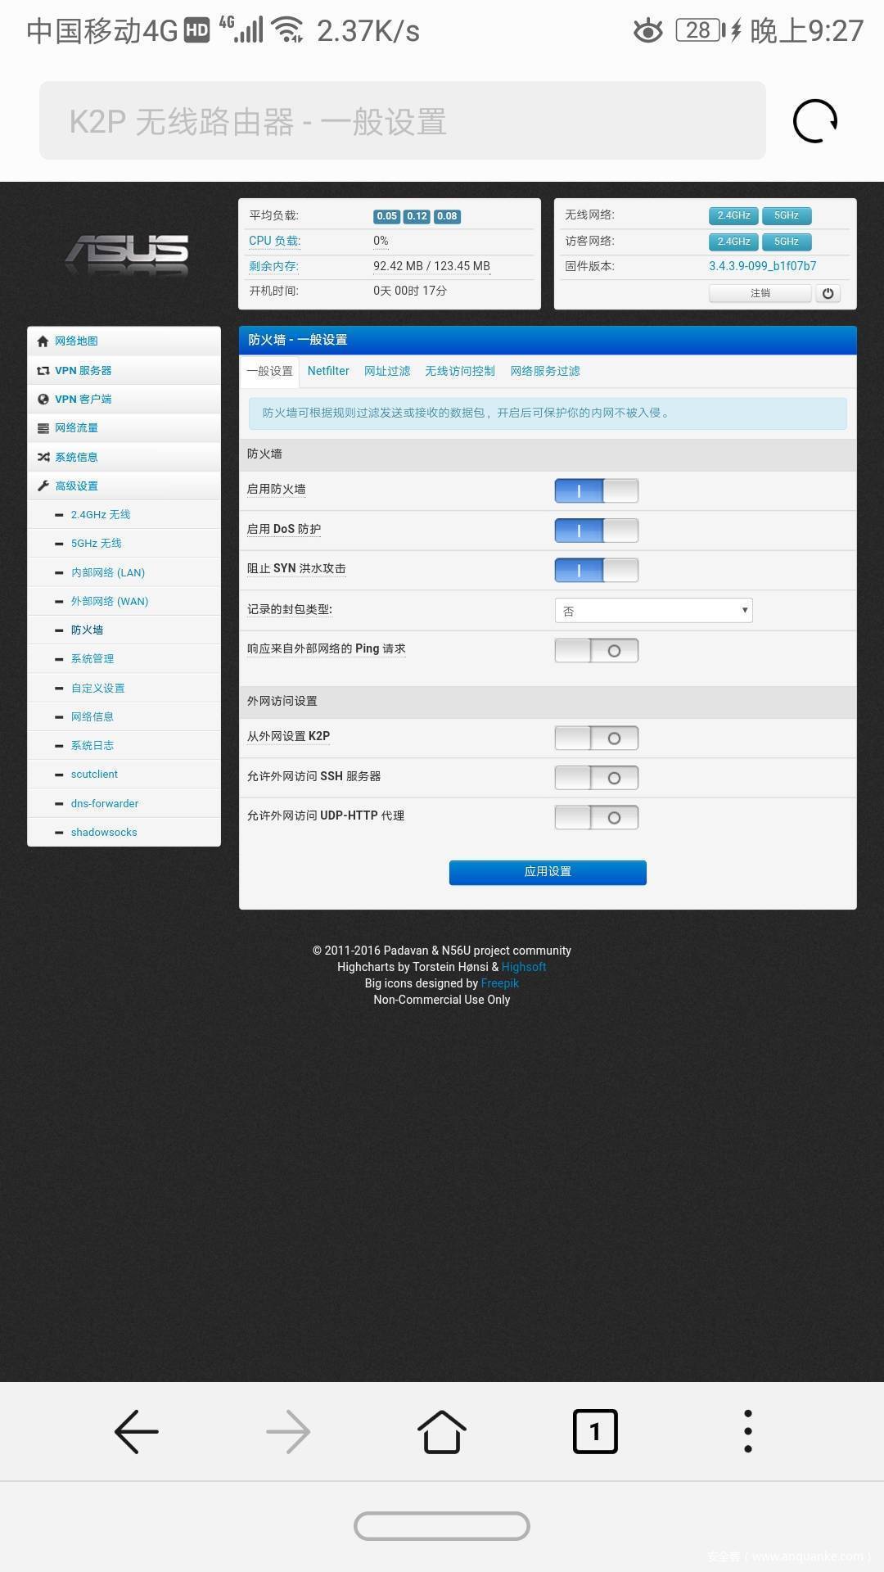Open 网络信息 in sidebar
Viewport: 884px width, 1572px height.
coord(124,716)
